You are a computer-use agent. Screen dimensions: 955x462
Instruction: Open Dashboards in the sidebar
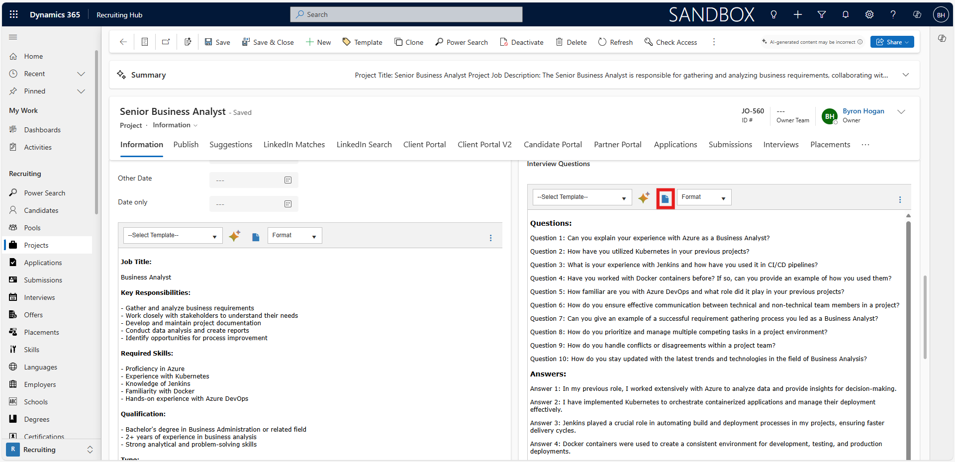tap(42, 130)
